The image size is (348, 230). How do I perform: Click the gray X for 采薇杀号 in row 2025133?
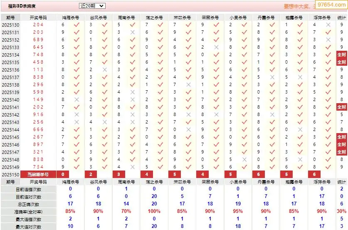coord(216,47)
